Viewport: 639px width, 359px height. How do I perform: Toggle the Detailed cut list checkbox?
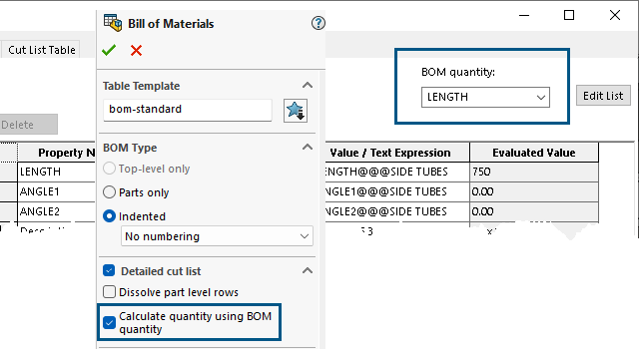tap(109, 270)
